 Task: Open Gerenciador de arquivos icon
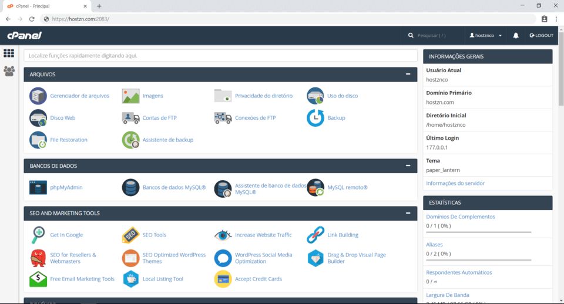click(x=38, y=96)
